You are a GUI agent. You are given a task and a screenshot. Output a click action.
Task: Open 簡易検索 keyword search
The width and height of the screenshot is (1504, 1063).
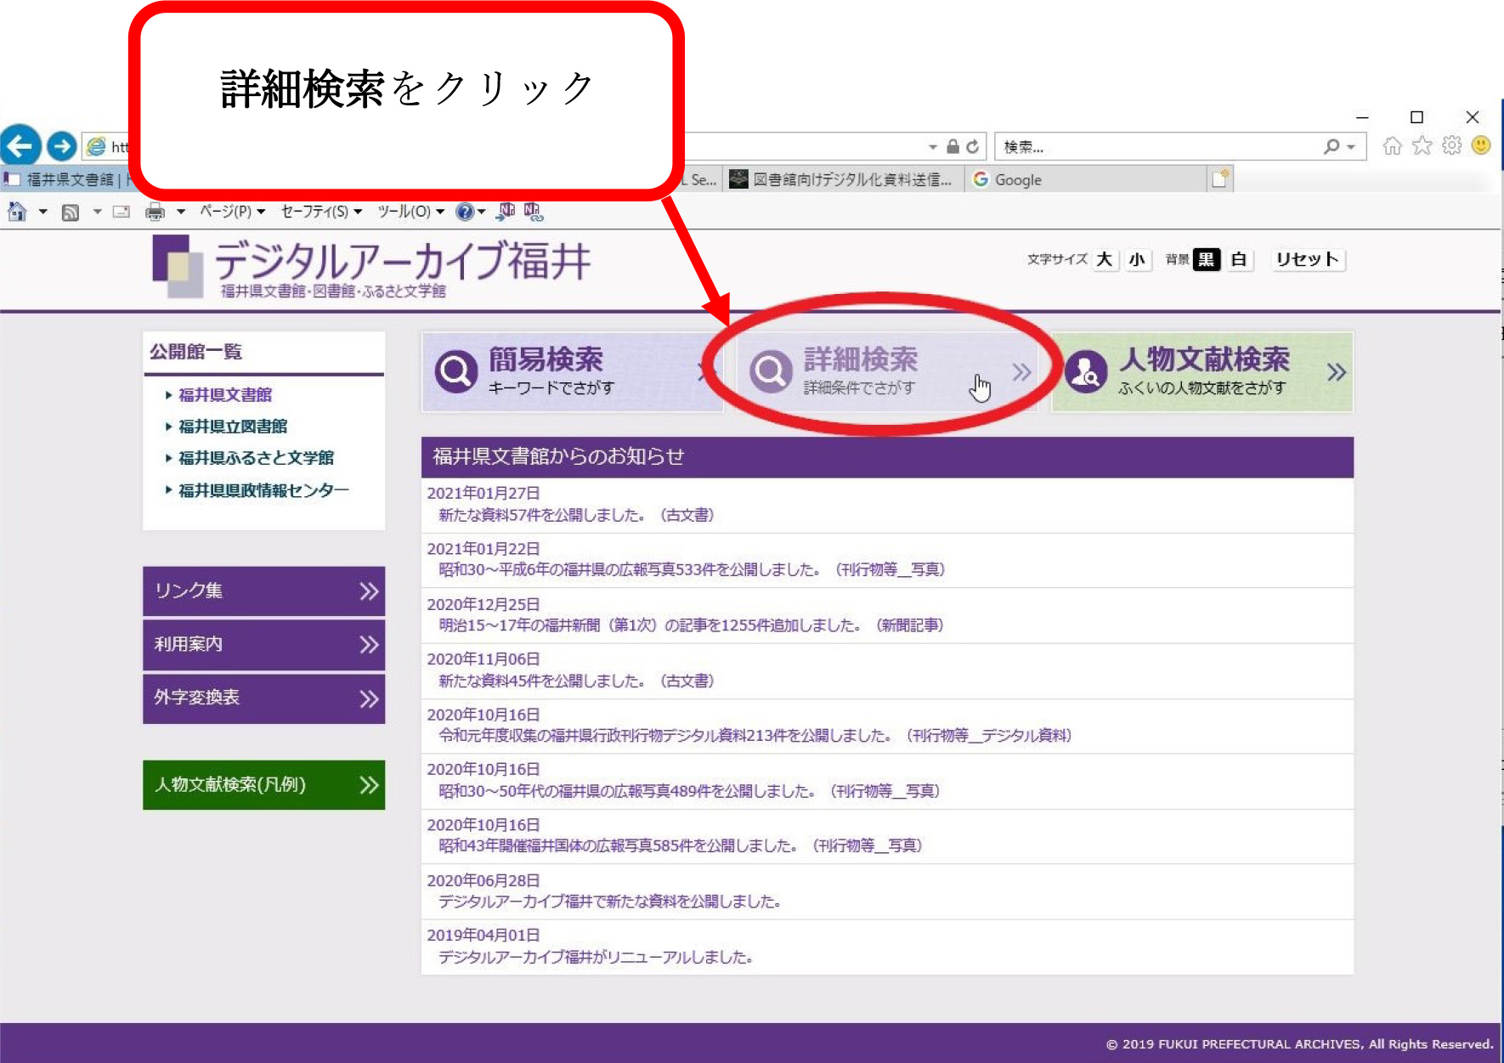coord(572,372)
